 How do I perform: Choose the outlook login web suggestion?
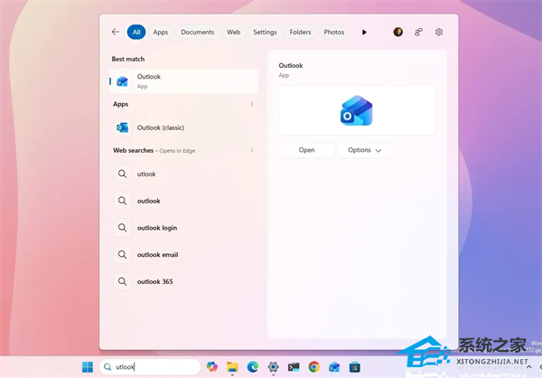coord(183,228)
